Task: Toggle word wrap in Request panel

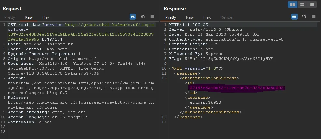Action: click(133, 17)
